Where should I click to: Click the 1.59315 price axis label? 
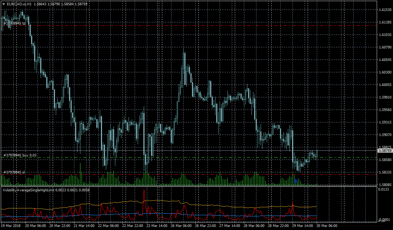click(x=385, y=122)
